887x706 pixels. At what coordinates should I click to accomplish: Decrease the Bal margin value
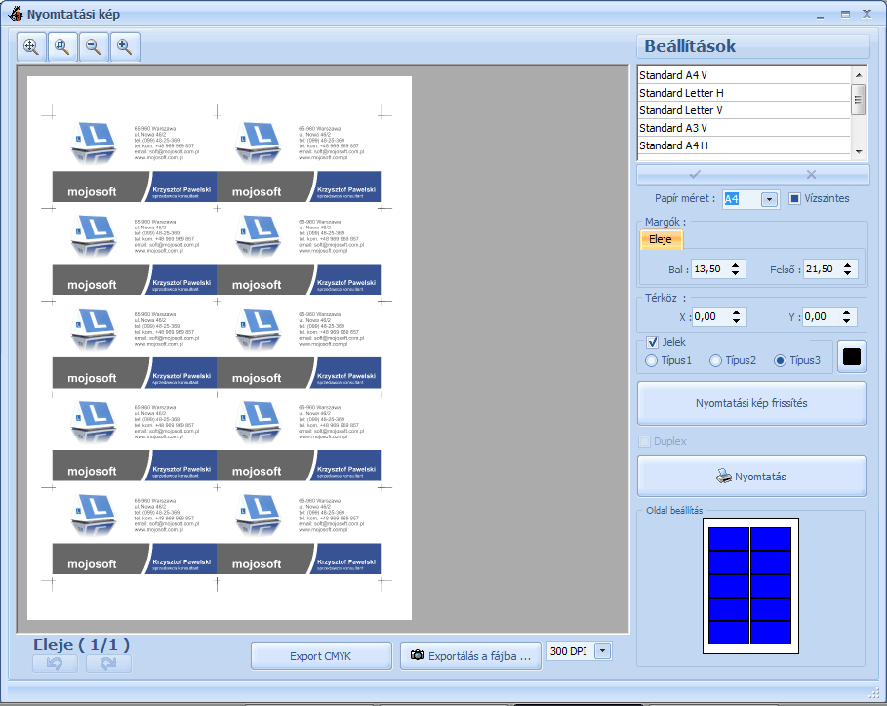click(736, 273)
